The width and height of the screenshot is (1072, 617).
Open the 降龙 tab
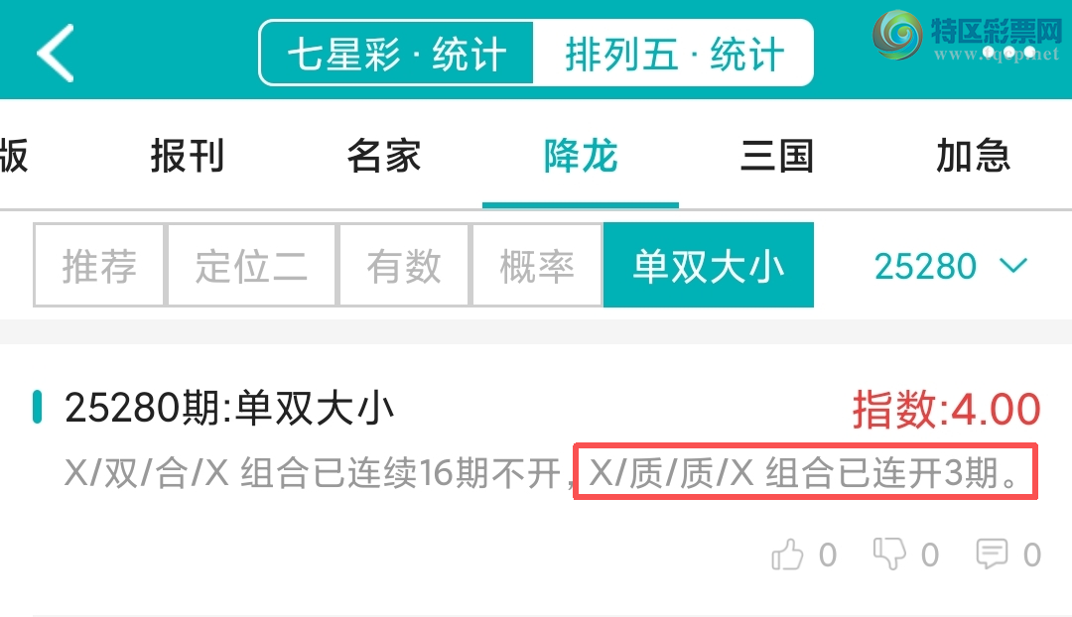click(x=581, y=156)
